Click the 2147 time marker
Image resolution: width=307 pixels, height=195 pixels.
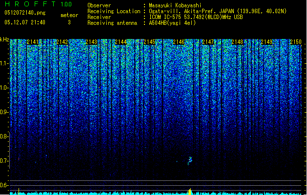tap(208, 42)
